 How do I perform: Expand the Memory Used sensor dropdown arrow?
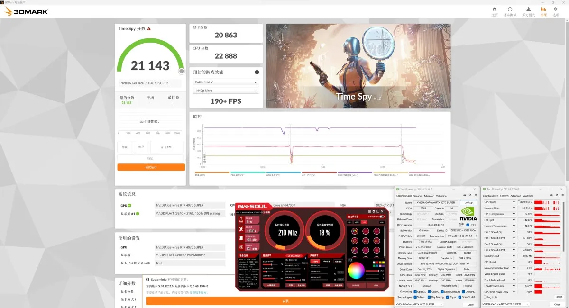pos(514,256)
